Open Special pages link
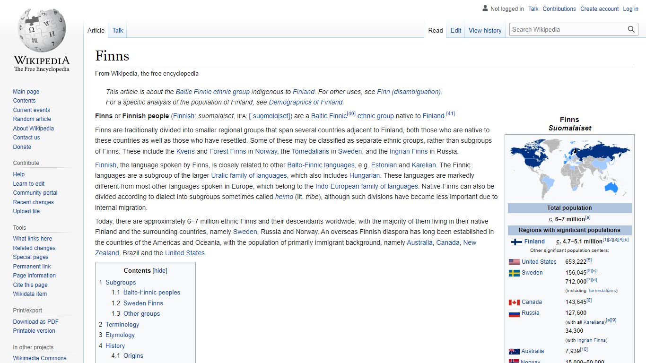 pos(31,257)
